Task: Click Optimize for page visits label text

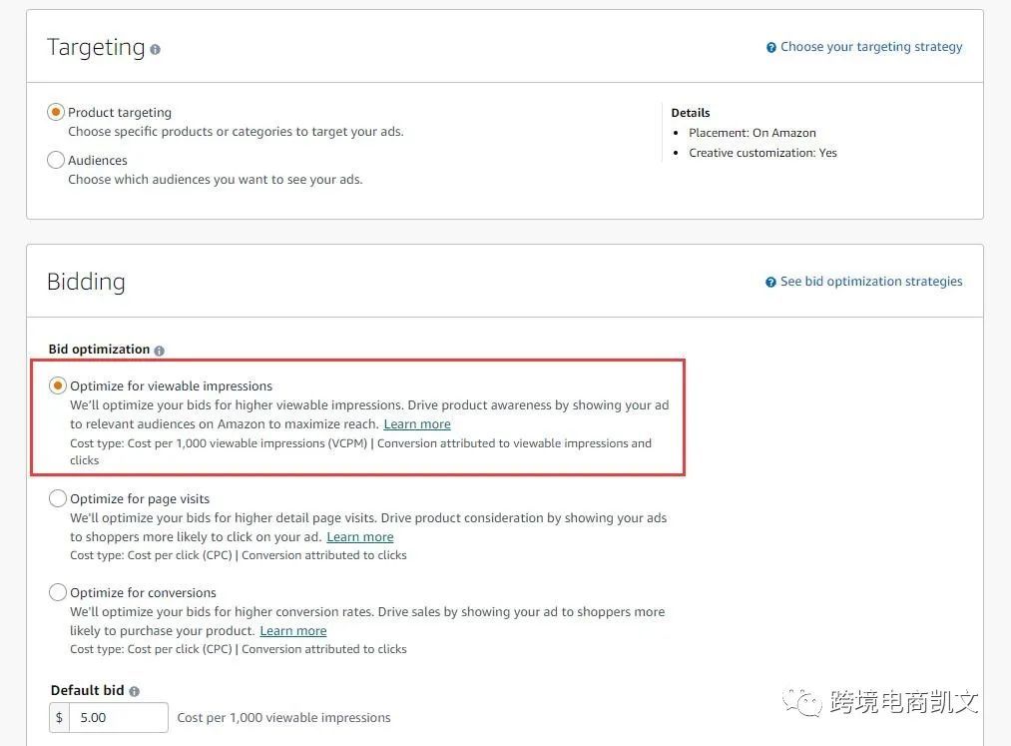Action: tap(140, 499)
